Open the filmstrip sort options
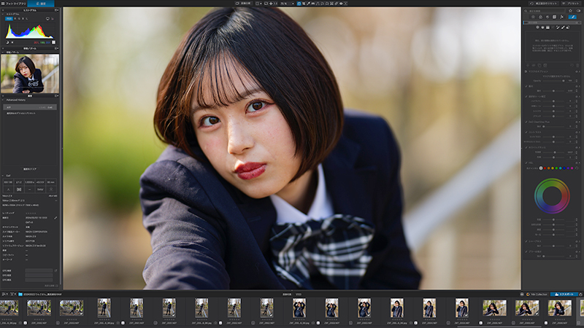 pyautogui.click(x=5, y=294)
